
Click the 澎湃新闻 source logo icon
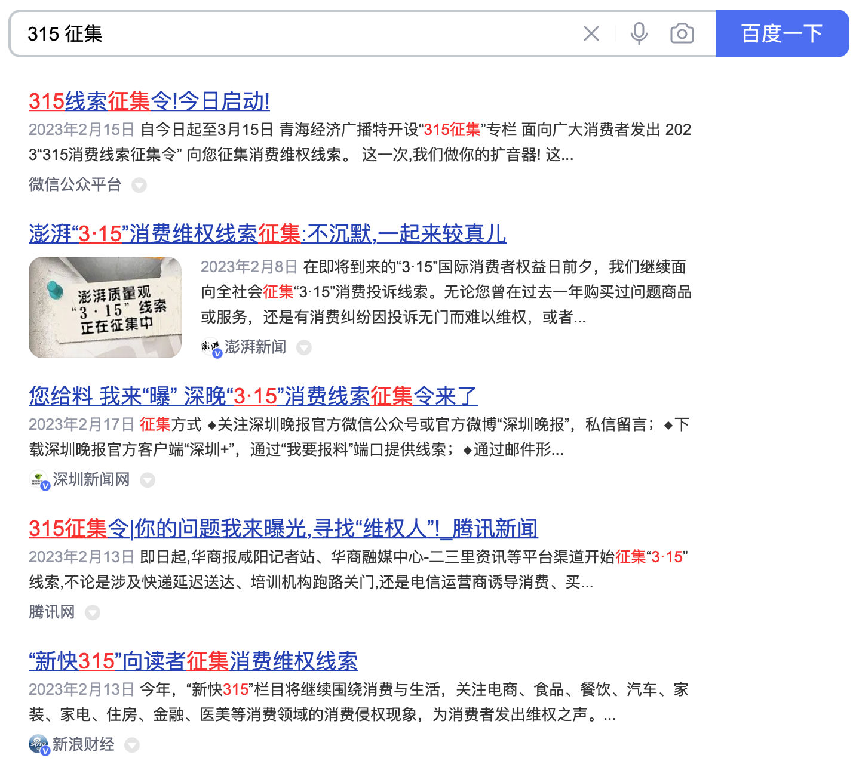[x=211, y=347]
